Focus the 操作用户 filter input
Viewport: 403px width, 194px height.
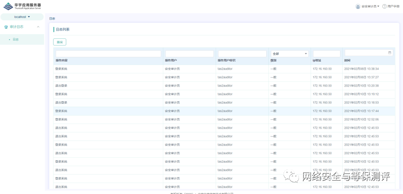tap(189, 54)
